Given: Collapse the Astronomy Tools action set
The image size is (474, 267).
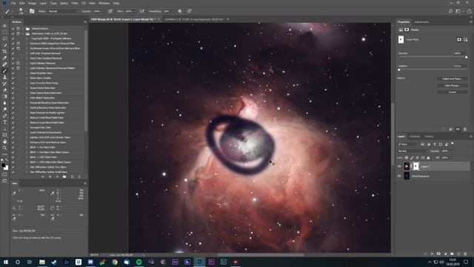Looking at the screenshot, I should click(x=23, y=33).
